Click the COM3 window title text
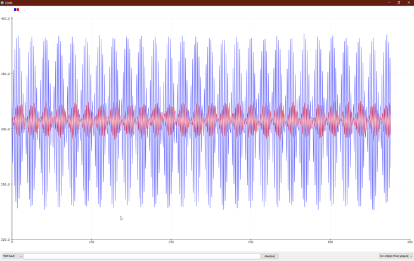The image size is (414, 261). click(x=8, y=3)
